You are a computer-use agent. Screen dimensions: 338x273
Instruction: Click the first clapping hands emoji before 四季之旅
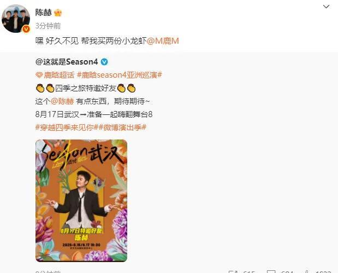click(40, 88)
